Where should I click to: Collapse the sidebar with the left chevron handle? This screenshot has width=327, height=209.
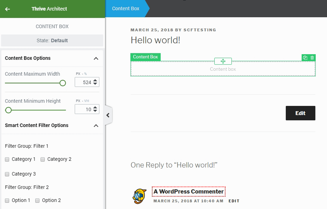pyautogui.click(x=108, y=115)
